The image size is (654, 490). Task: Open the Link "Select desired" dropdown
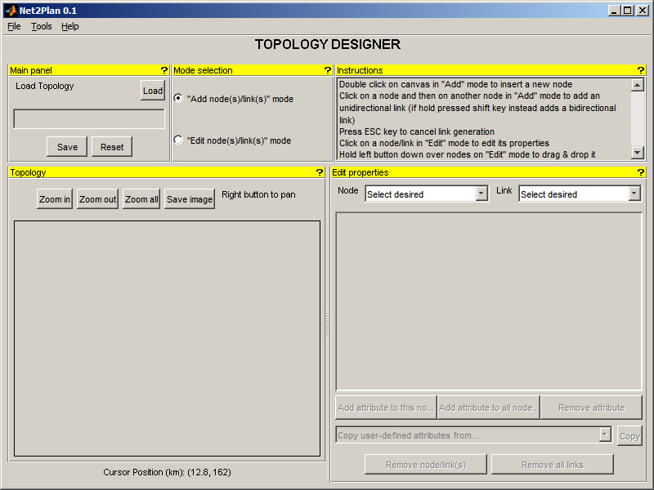tap(580, 194)
